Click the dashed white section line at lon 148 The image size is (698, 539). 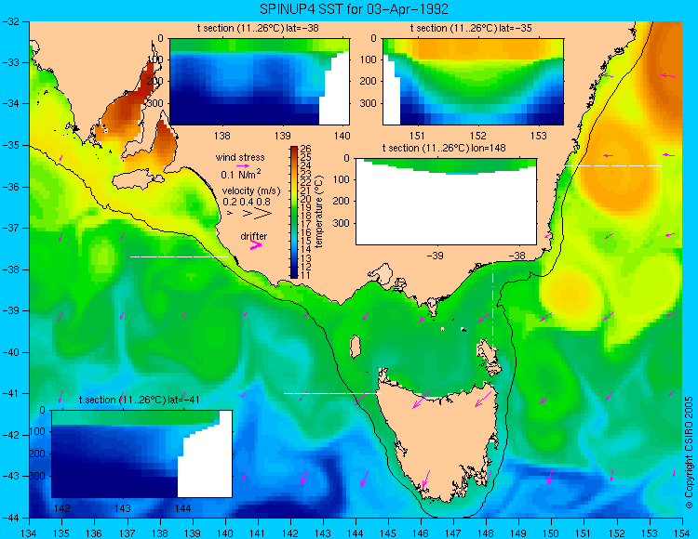[x=492, y=307]
